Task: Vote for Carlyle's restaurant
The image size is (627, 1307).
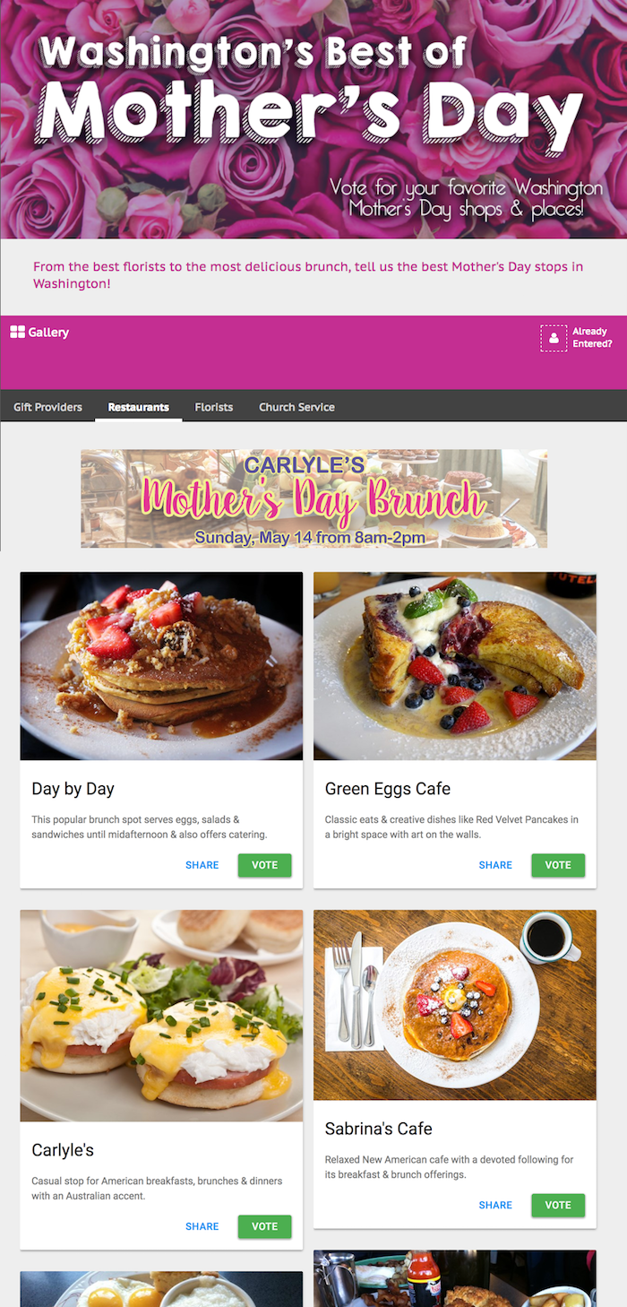Action: (x=264, y=1226)
